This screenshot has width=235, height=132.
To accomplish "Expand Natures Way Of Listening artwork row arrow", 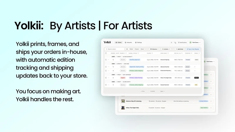I will coord(211,101).
